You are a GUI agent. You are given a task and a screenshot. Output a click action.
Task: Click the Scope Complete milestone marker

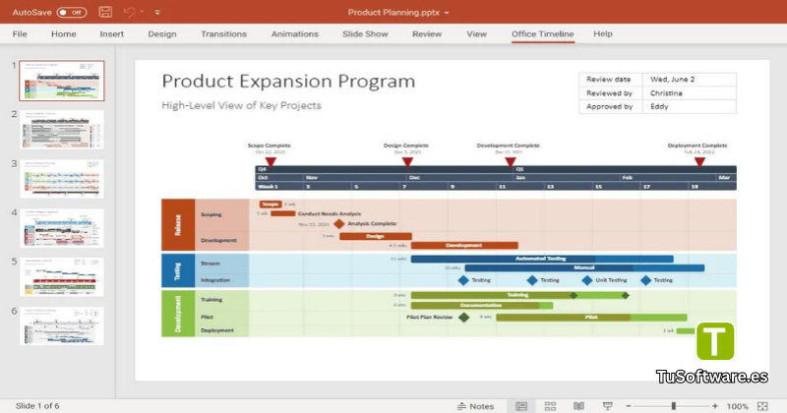tap(271, 161)
